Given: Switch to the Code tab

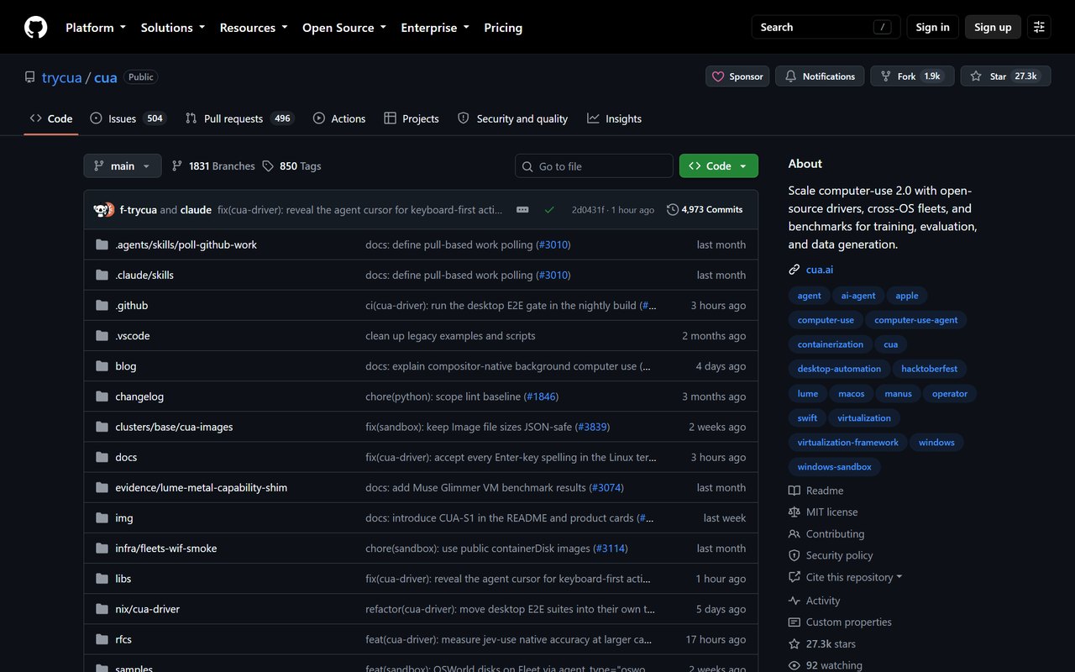Looking at the screenshot, I should point(51,118).
